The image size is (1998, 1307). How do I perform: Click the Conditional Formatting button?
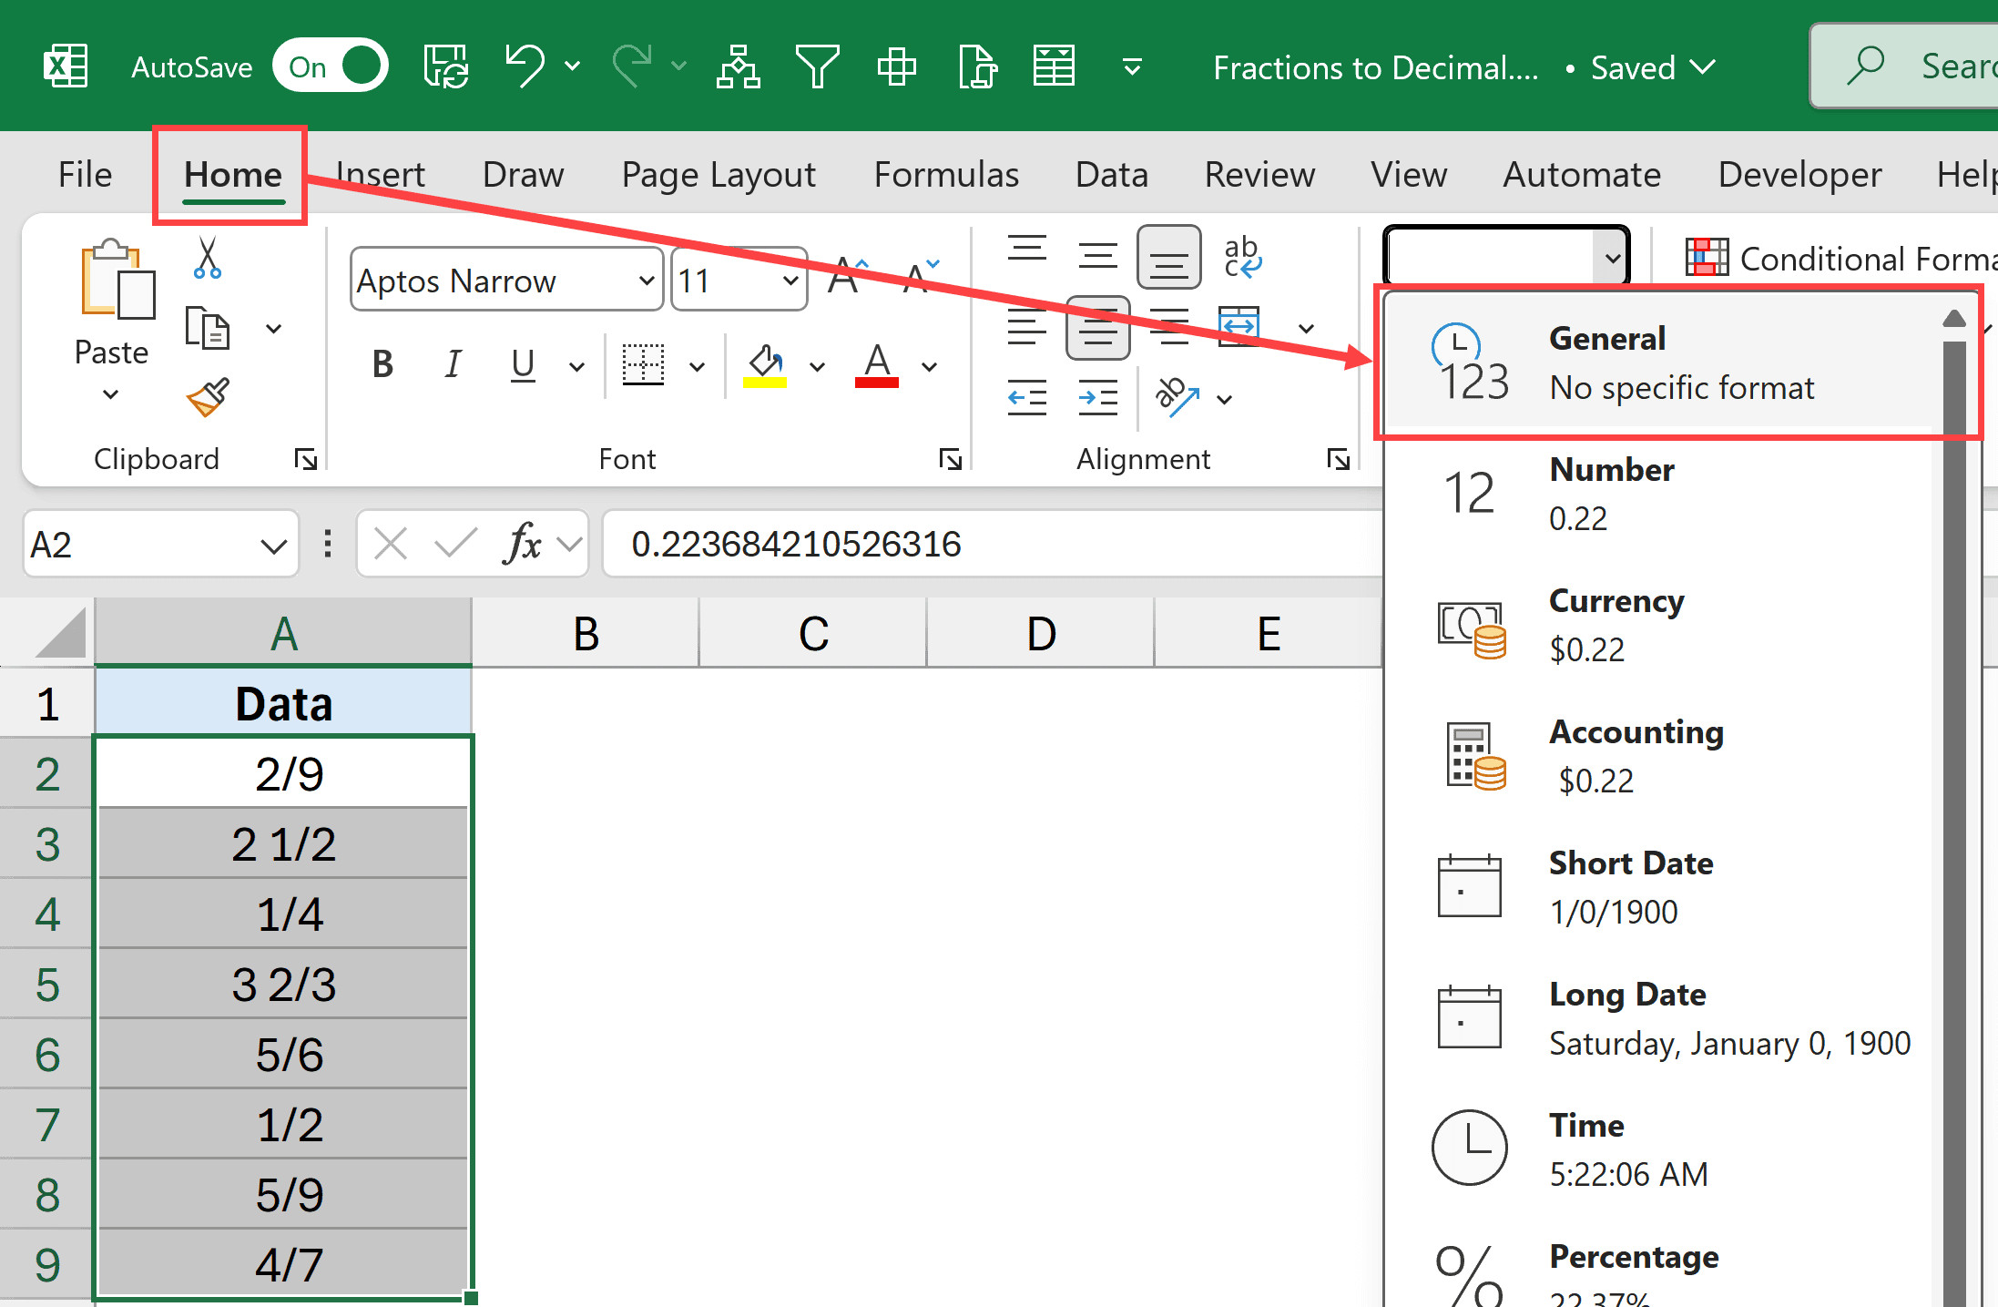coord(1840,259)
